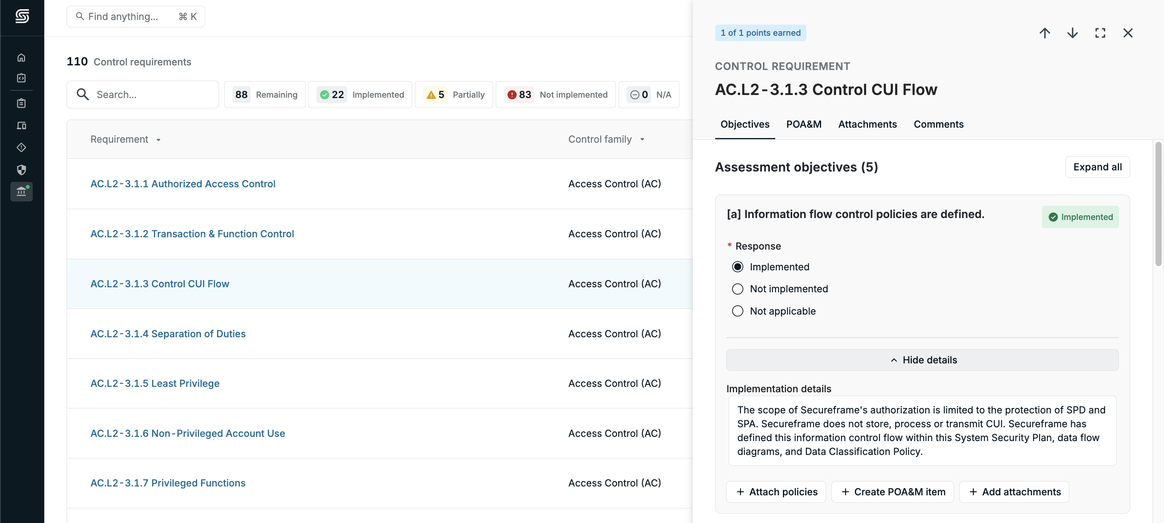This screenshot has height=523, width=1164.
Task: Expand the details panel to fullscreen
Action: point(1100,33)
